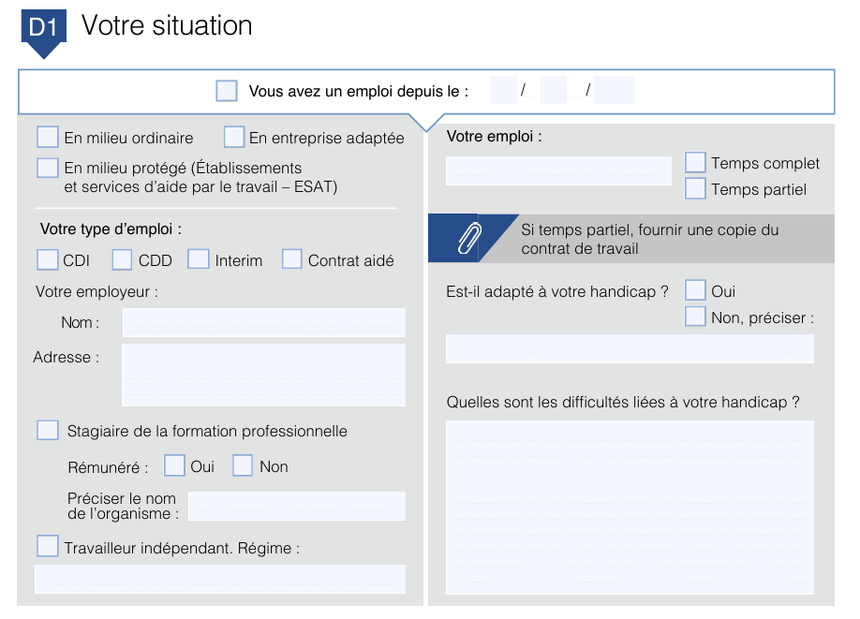Tick the 'En milieu ordinaire' checkbox

pyautogui.click(x=48, y=137)
